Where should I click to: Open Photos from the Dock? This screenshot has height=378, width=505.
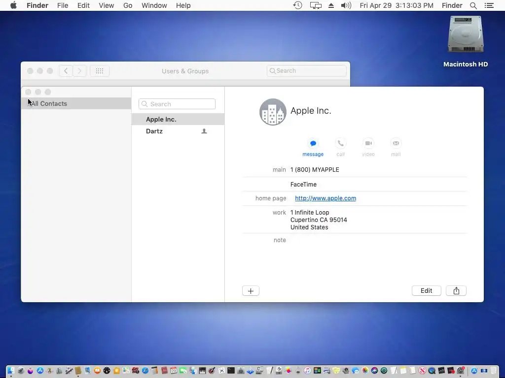point(365,371)
